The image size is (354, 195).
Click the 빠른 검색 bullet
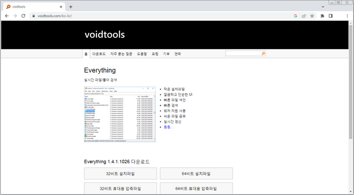pyautogui.click(x=171, y=106)
